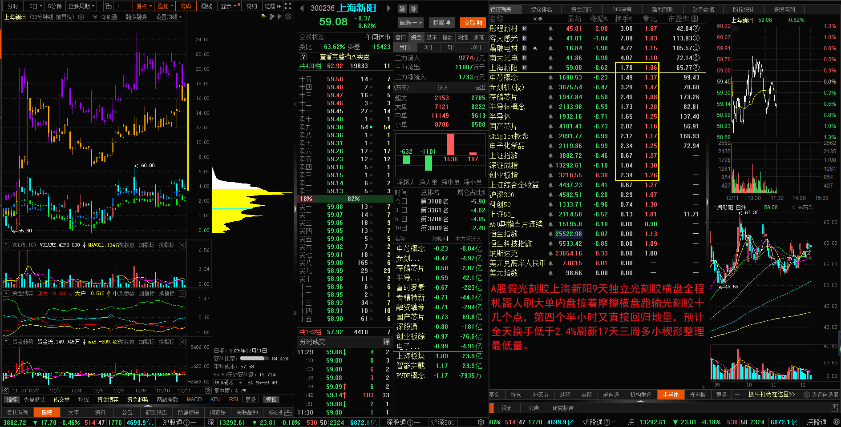Click R badge next to 南大光电
Viewport: 841px width, 427px height.
524,58
